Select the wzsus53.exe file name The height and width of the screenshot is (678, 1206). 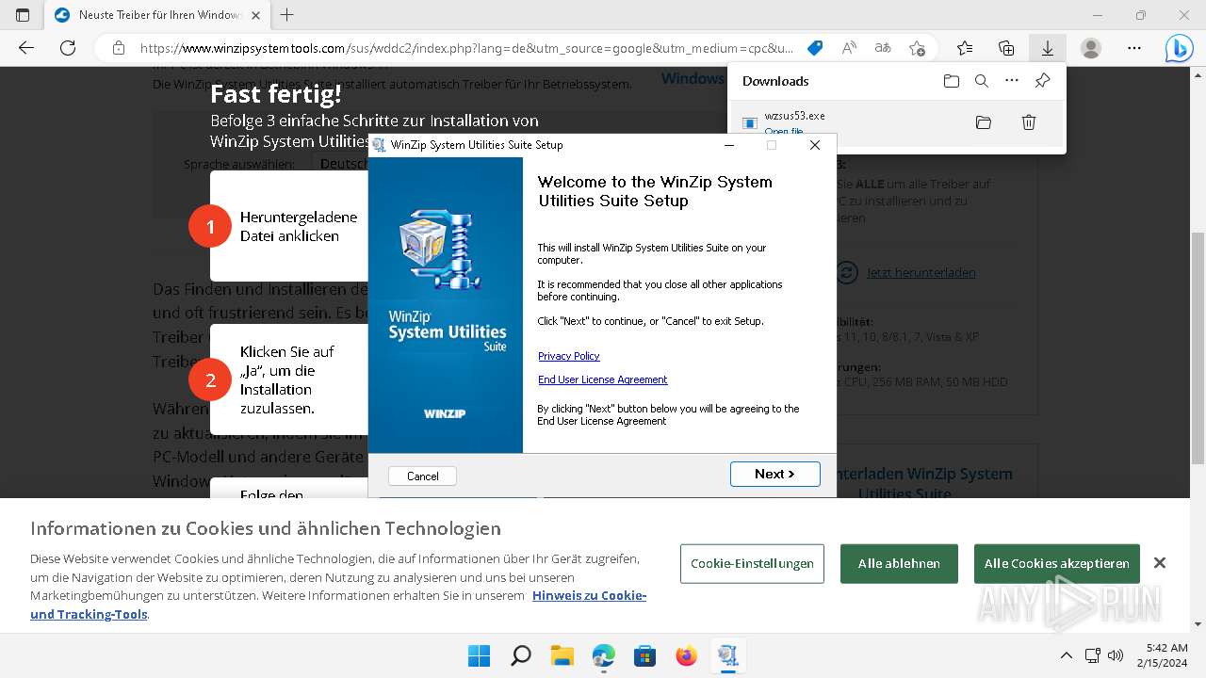click(794, 116)
